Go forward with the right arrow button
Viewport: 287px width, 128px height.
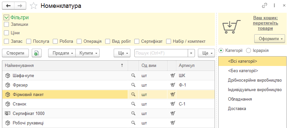20,6
